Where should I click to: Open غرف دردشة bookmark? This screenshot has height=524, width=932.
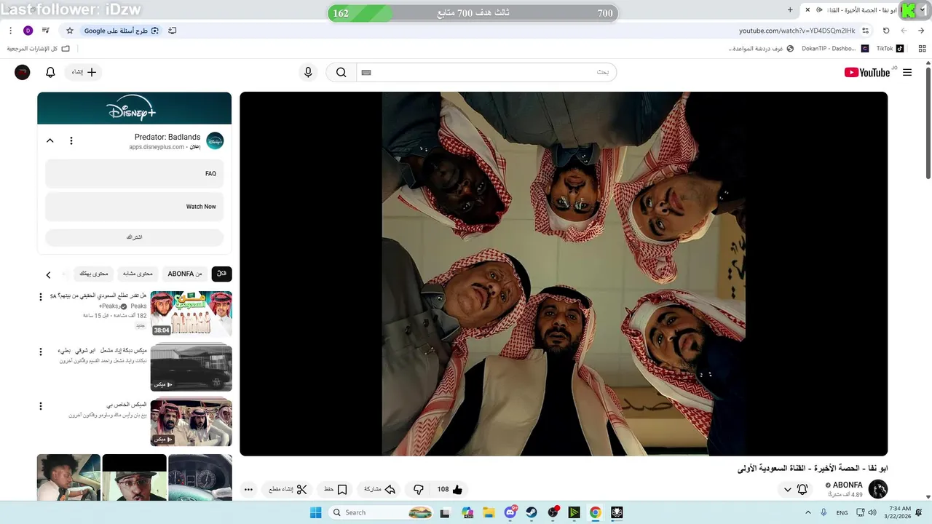click(x=761, y=49)
